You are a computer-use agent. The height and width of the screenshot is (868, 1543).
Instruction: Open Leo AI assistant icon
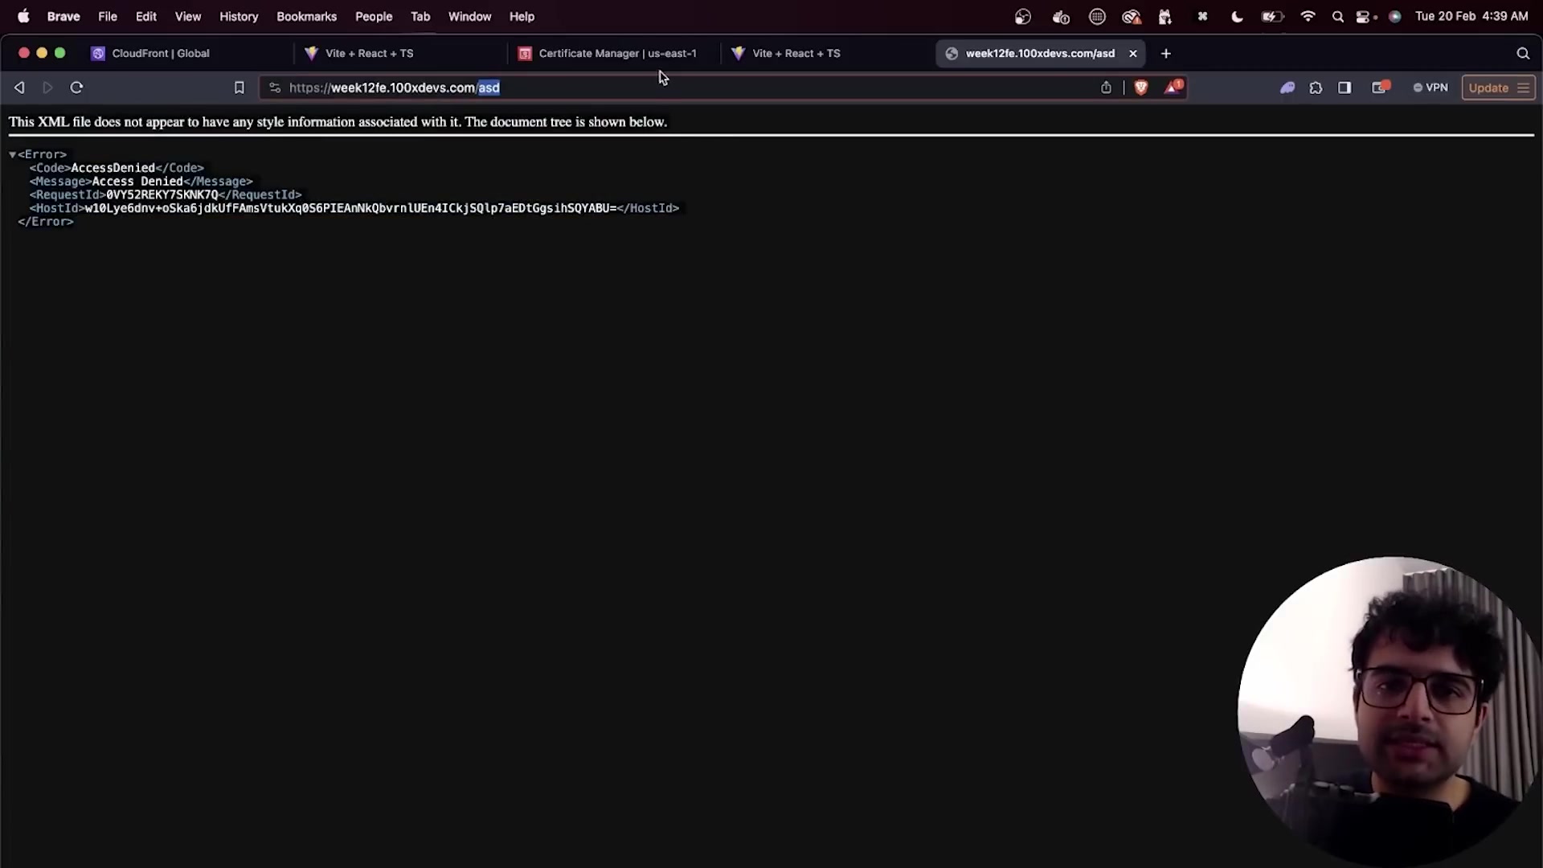1287,88
